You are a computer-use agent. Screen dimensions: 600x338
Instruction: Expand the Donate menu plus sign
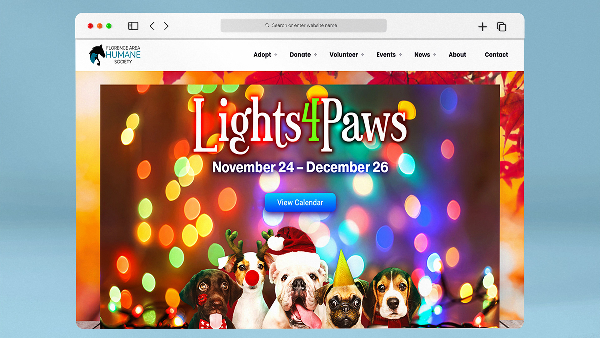point(316,55)
